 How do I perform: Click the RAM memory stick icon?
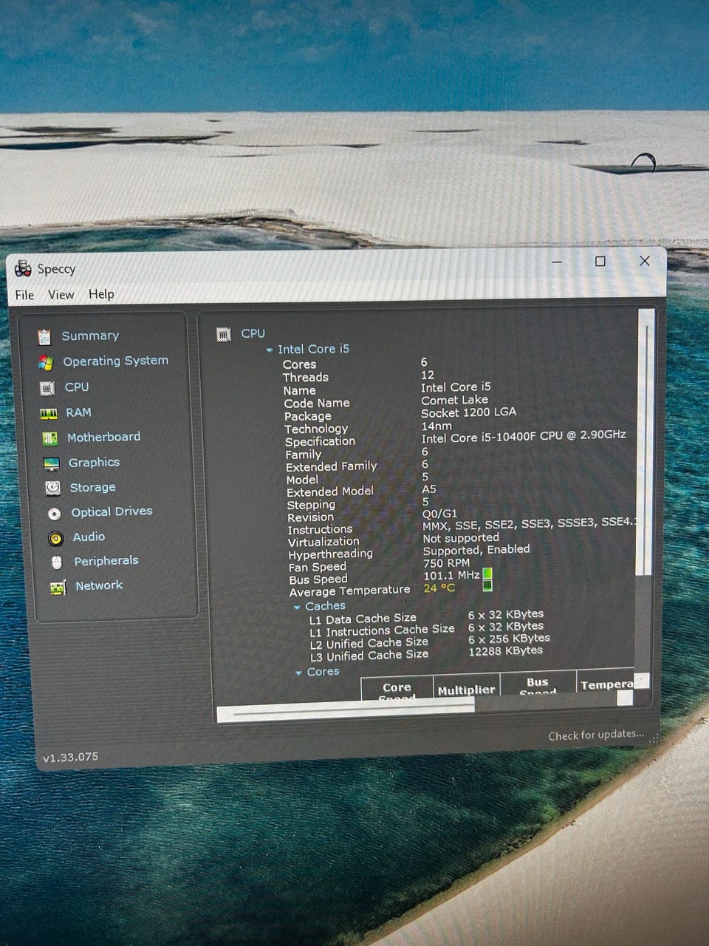point(49,413)
